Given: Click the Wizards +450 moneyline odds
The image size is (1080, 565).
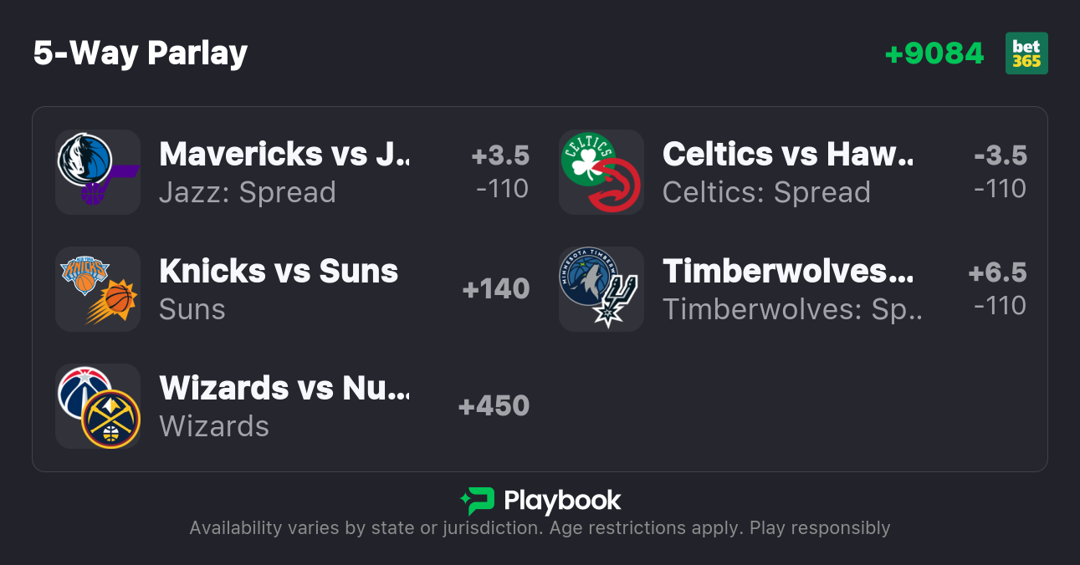Looking at the screenshot, I should pos(494,406).
